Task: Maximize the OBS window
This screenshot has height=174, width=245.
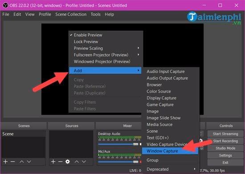Action: click(x=220, y=5)
